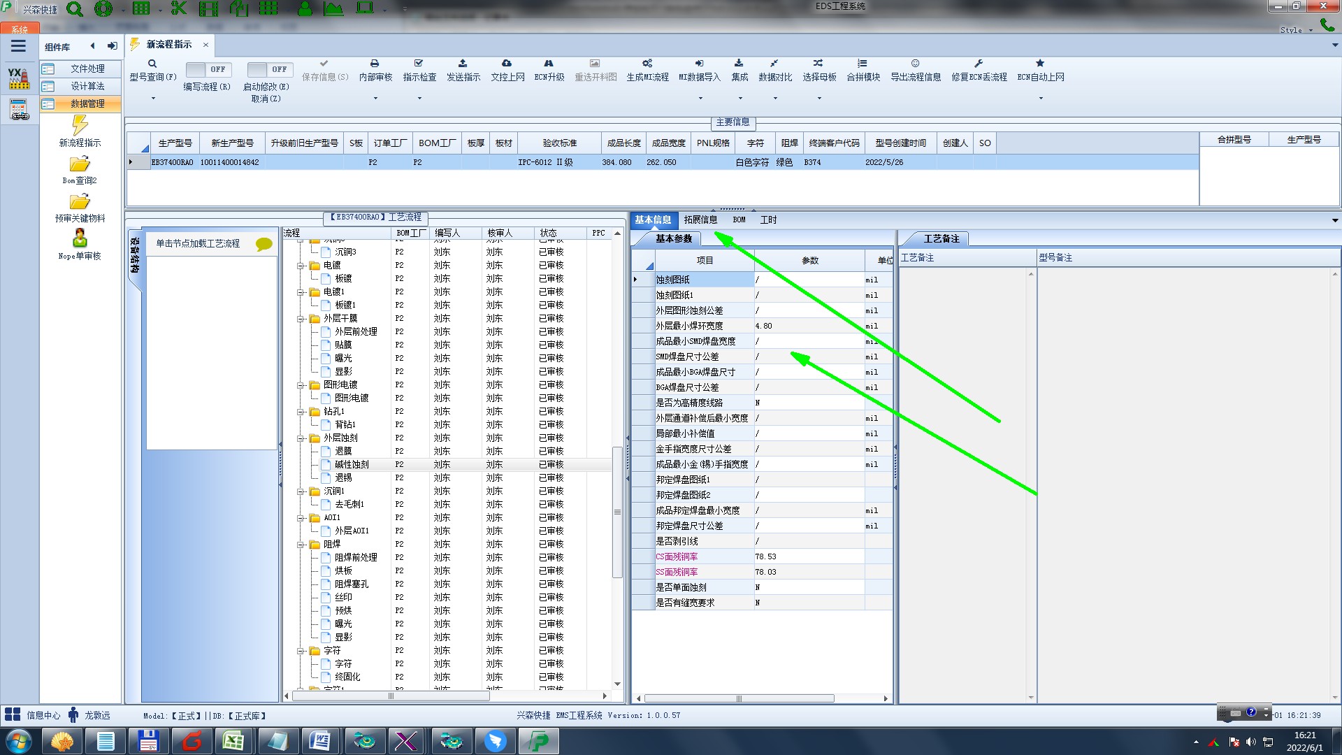Switch to the 拓展信息 tab
Screen dimensions: 1342x755
pyautogui.click(x=700, y=220)
